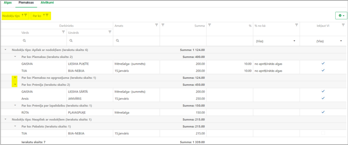Open the Atvilkumi tab

click(x=47, y=3)
